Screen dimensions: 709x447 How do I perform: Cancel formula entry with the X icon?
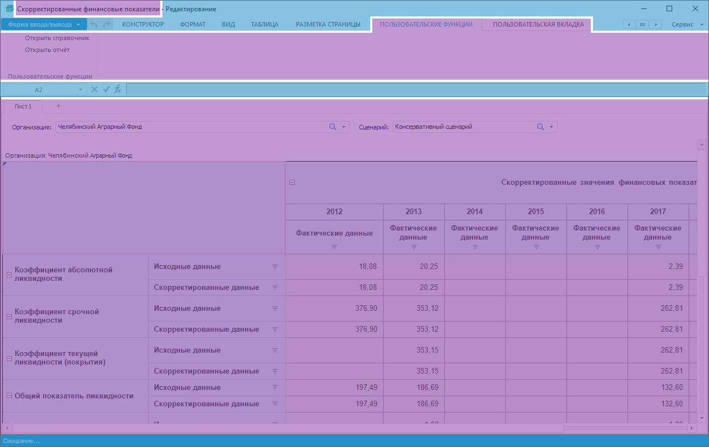pos(94,89)
